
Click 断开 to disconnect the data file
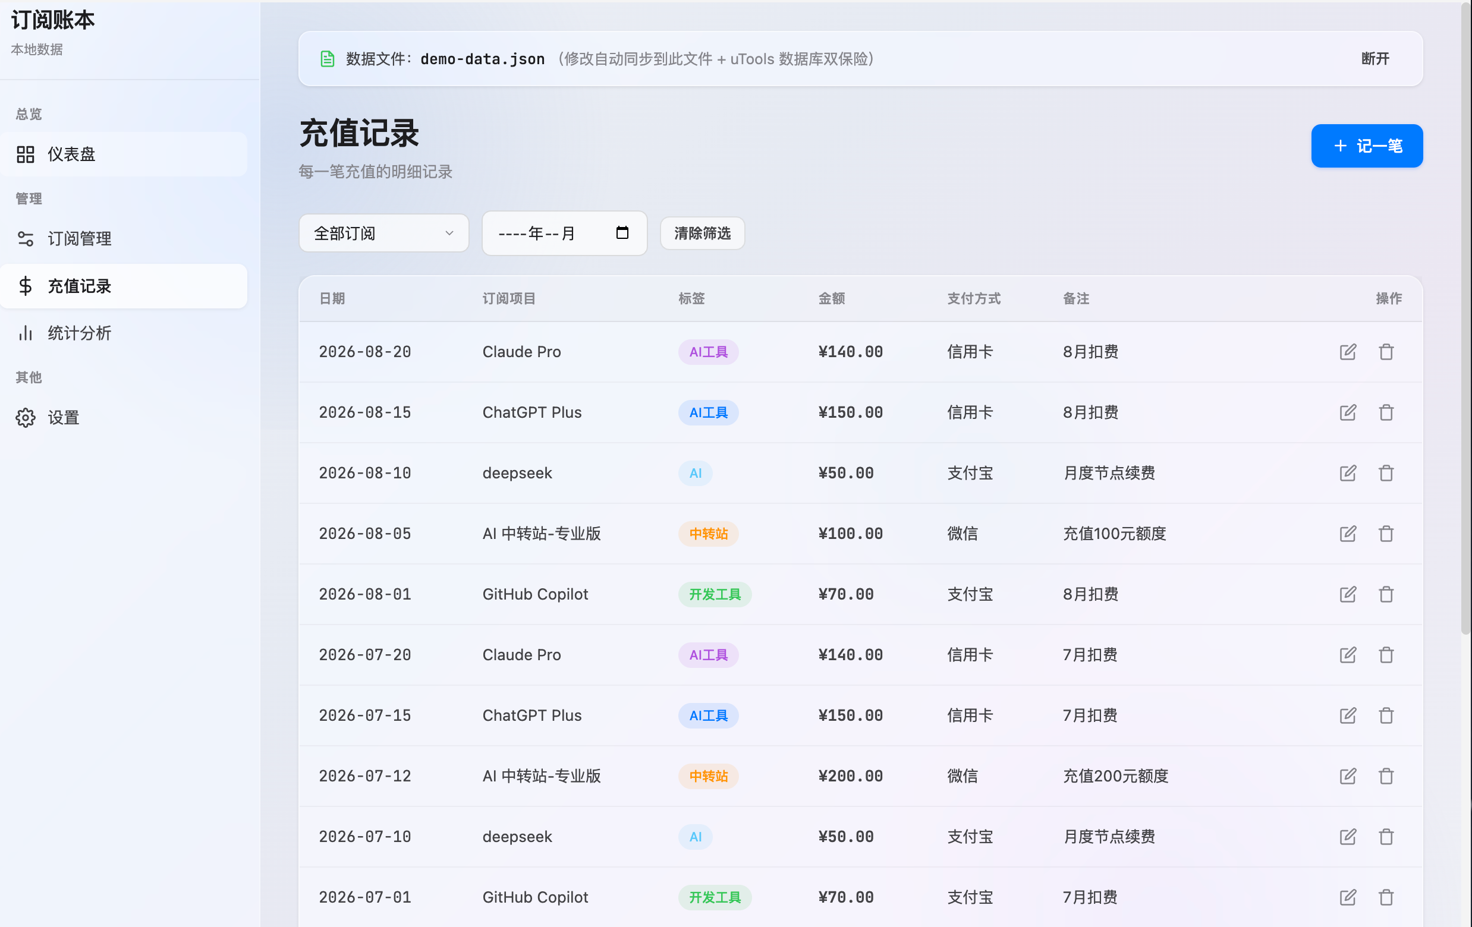click(1376, 59)
